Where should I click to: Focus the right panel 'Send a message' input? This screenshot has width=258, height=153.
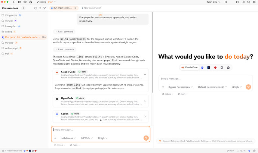206,79
